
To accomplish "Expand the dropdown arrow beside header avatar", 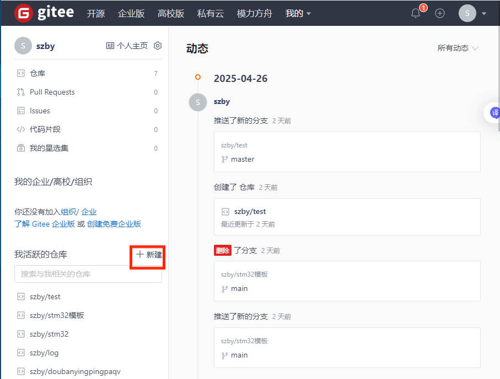I will coord(483,13).
